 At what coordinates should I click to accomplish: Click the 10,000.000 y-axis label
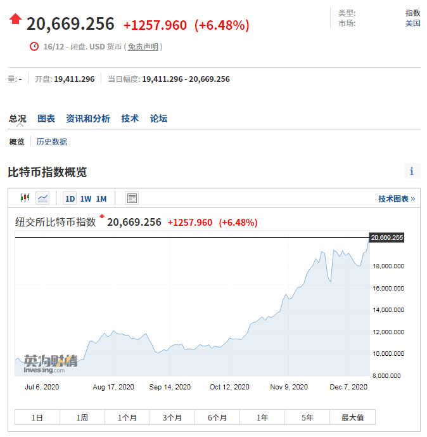(388, 354)
